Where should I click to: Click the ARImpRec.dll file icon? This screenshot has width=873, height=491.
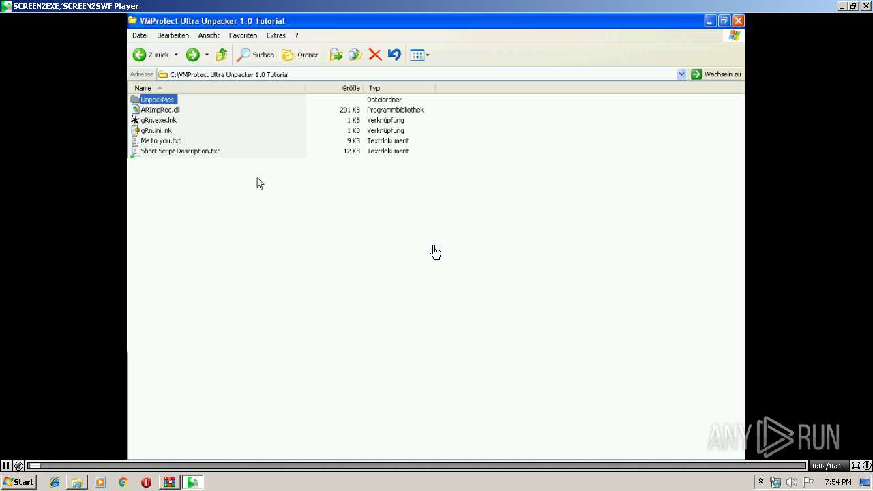pos(135,110)
